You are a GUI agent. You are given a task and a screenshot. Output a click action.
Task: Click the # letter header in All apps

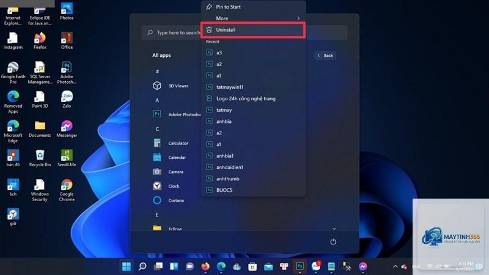click(157, 71)
